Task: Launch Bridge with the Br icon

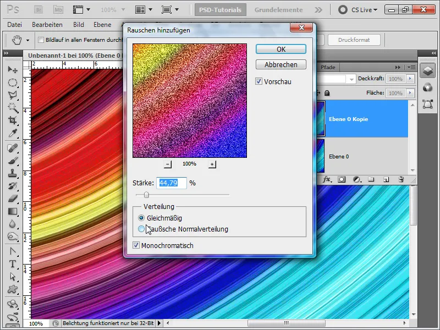Action: [38, 10]
